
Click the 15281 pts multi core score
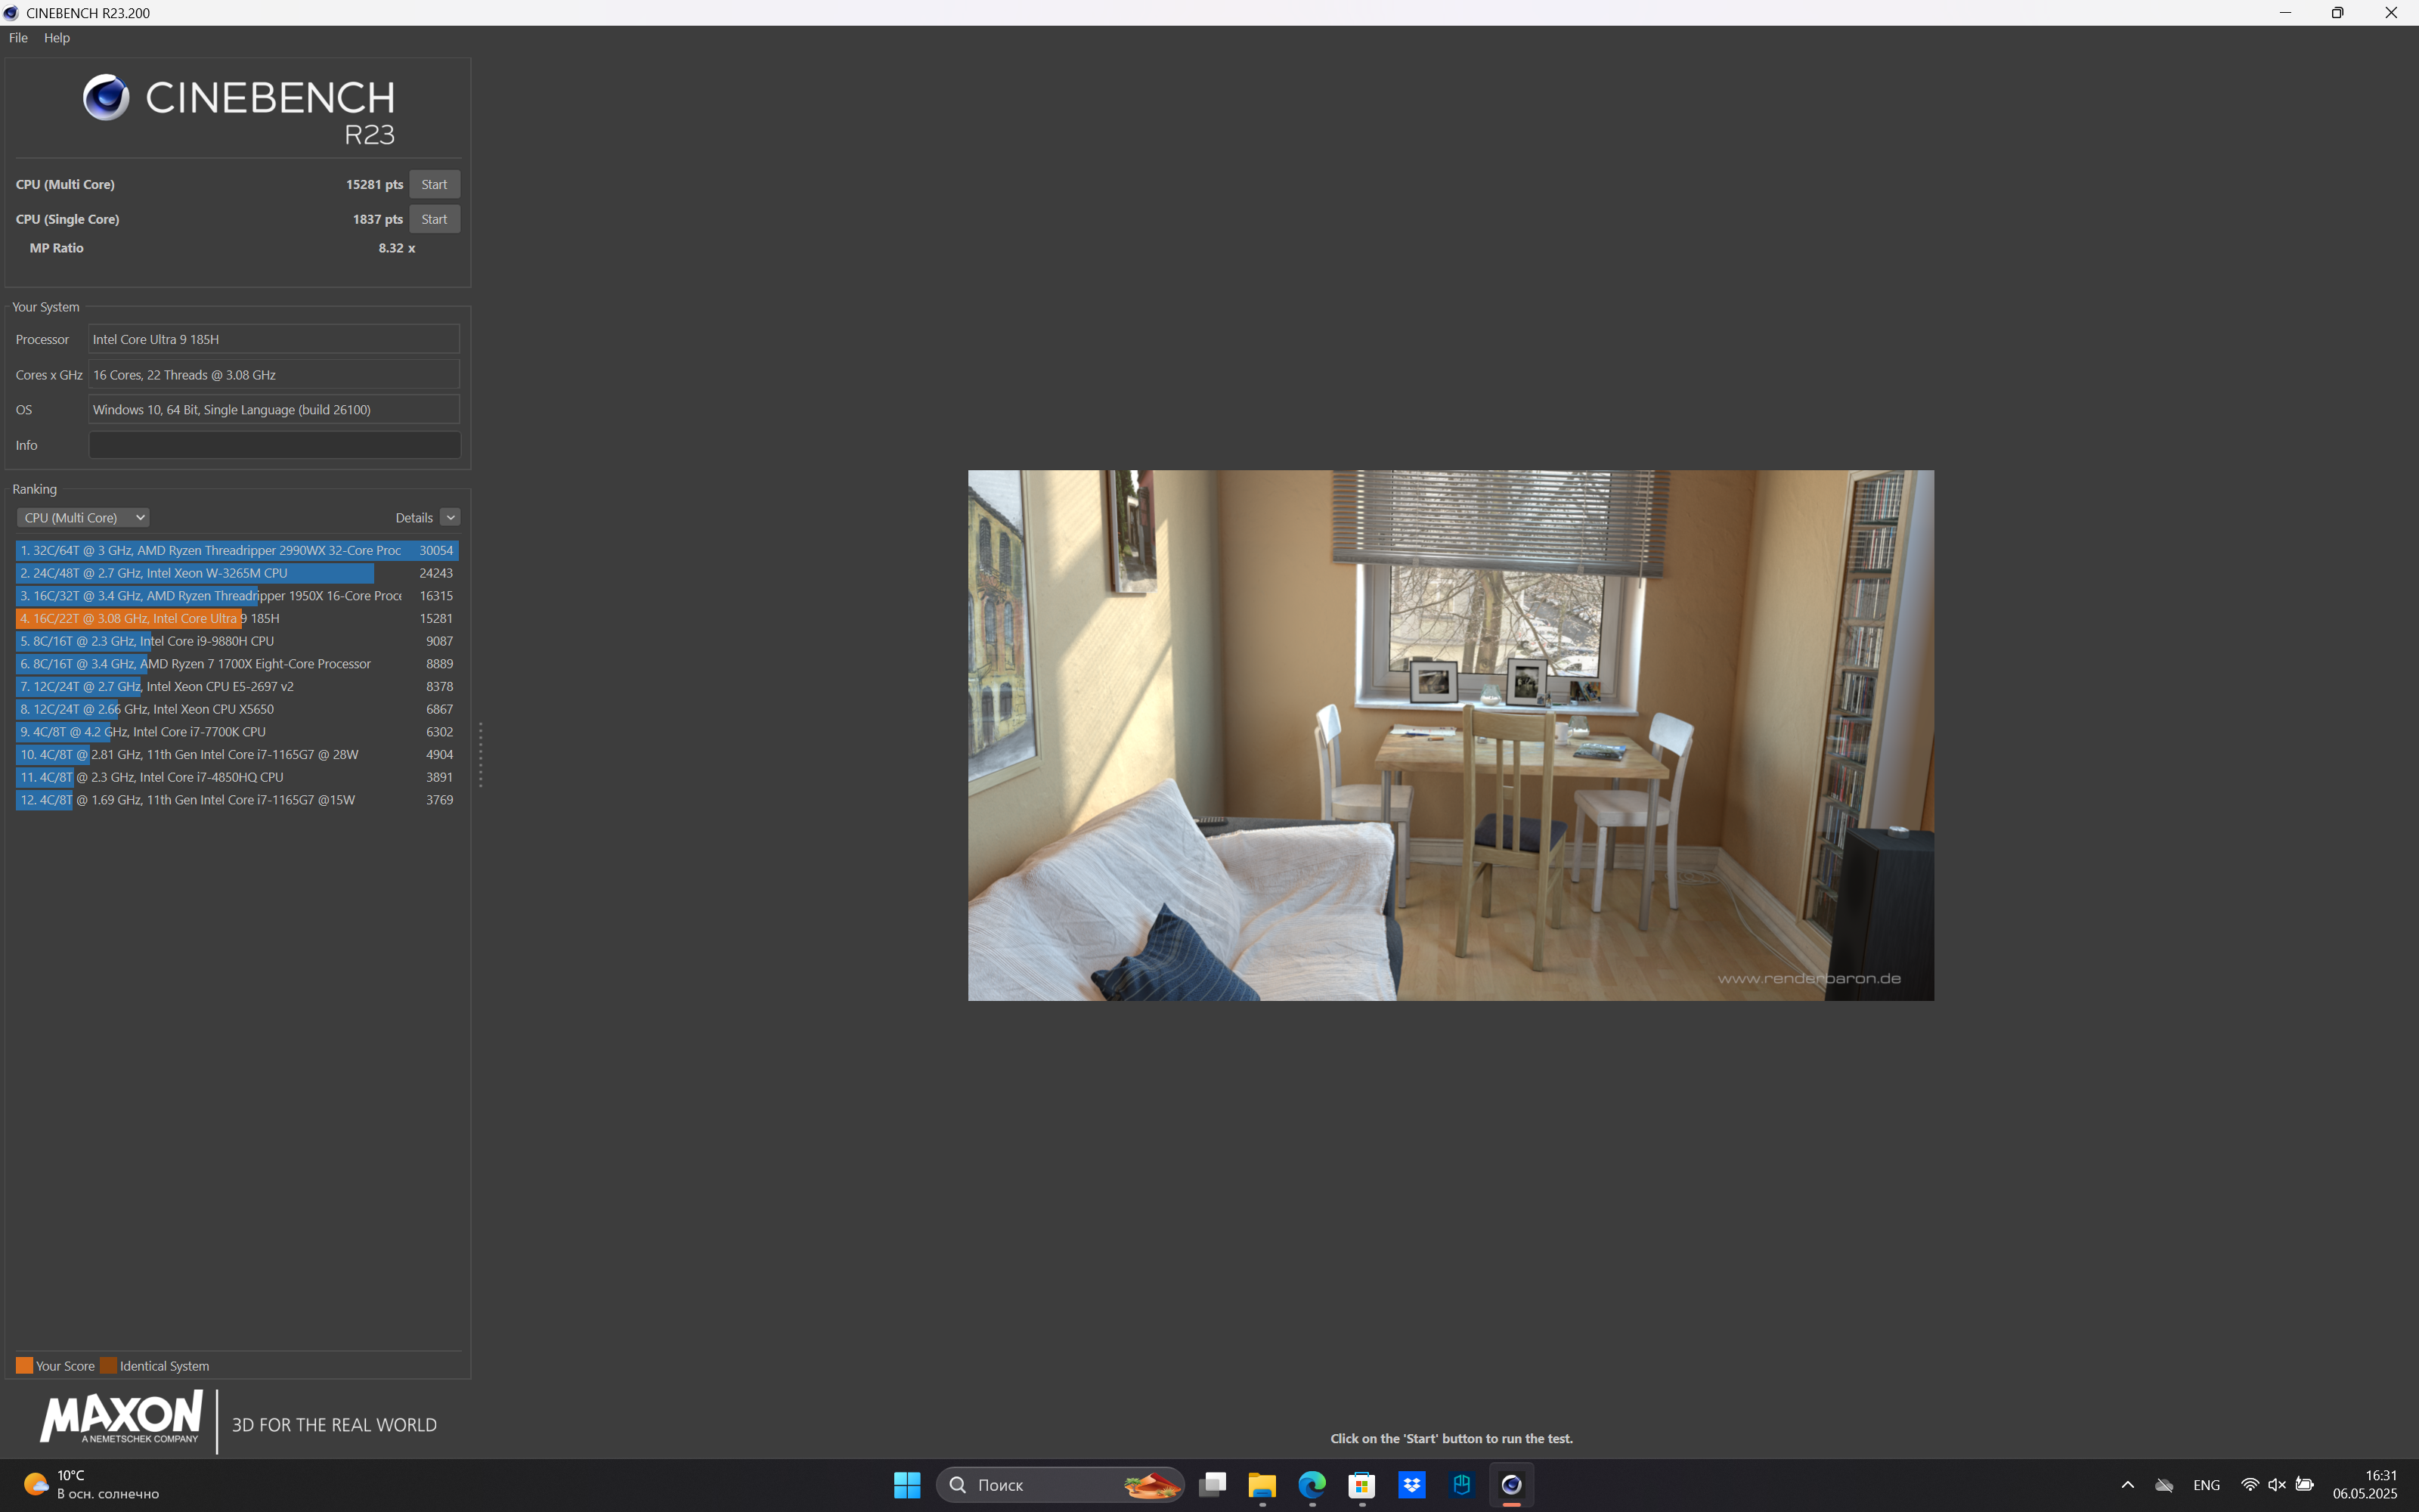(374, 184)
